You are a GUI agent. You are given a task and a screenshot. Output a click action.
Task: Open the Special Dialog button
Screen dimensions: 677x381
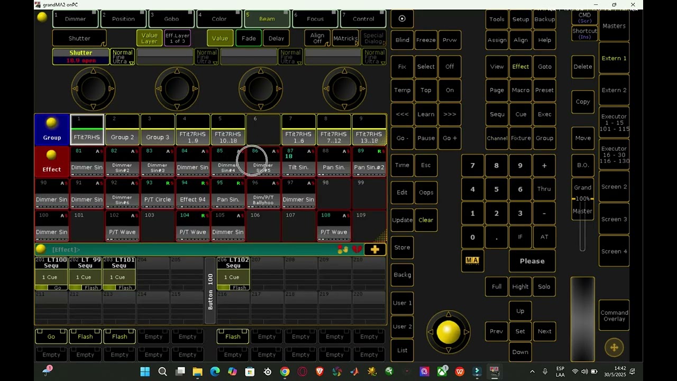click(373, 38)
